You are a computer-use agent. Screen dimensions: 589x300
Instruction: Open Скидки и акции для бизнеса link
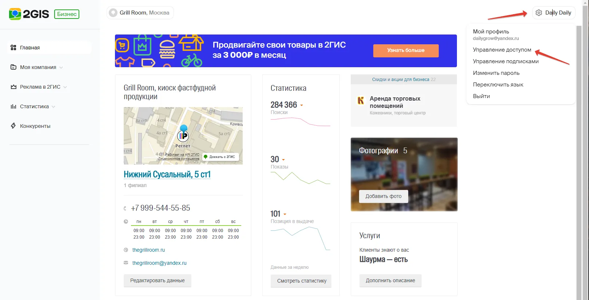(x=401, y=80)
